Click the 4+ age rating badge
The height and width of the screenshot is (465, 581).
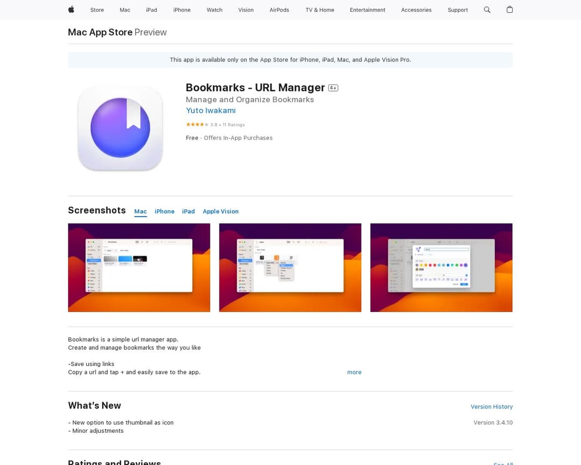(333, 87)
